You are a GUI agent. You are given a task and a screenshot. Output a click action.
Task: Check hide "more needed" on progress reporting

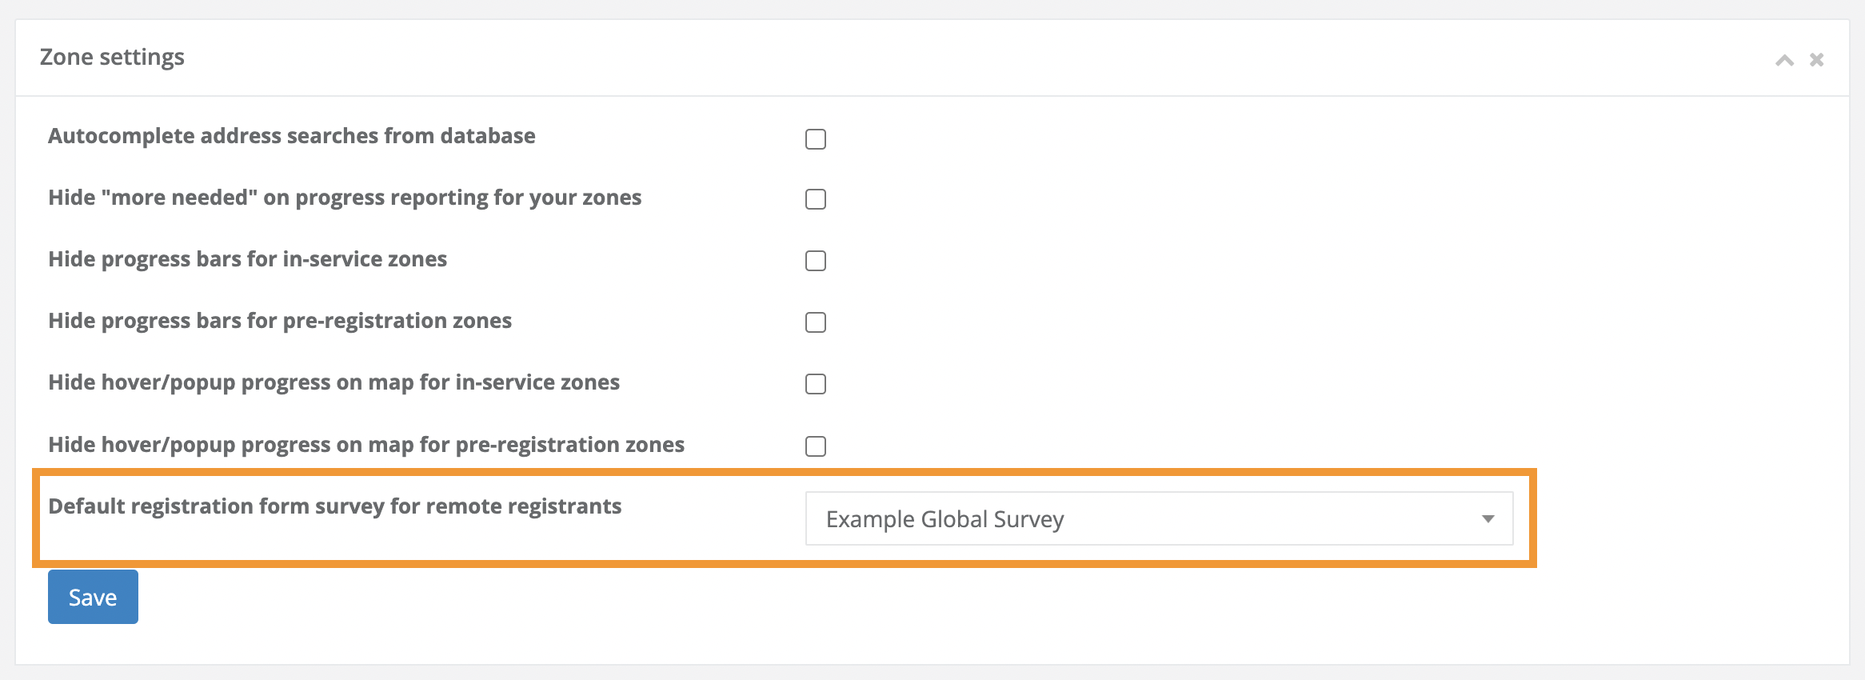pos(815,199)
